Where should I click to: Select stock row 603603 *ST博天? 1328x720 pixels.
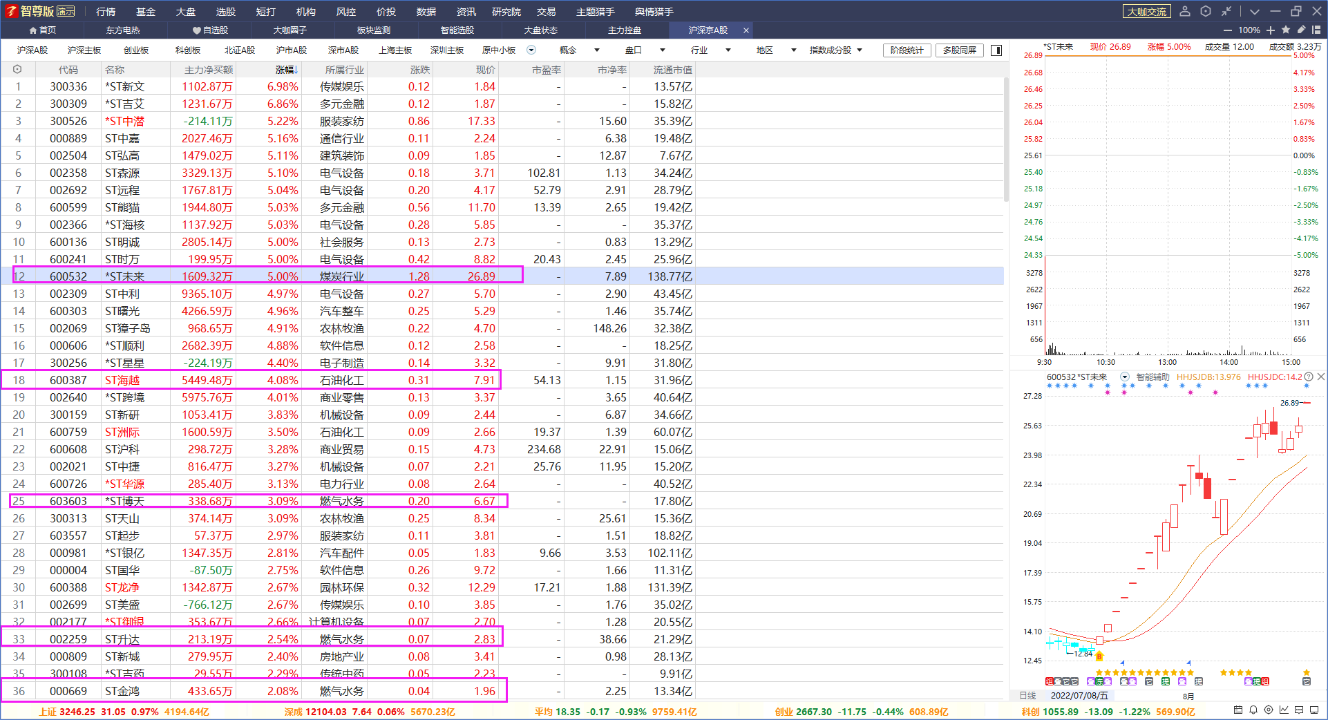(502, 501)
